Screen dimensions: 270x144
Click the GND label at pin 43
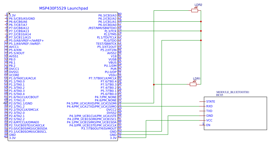113,132
